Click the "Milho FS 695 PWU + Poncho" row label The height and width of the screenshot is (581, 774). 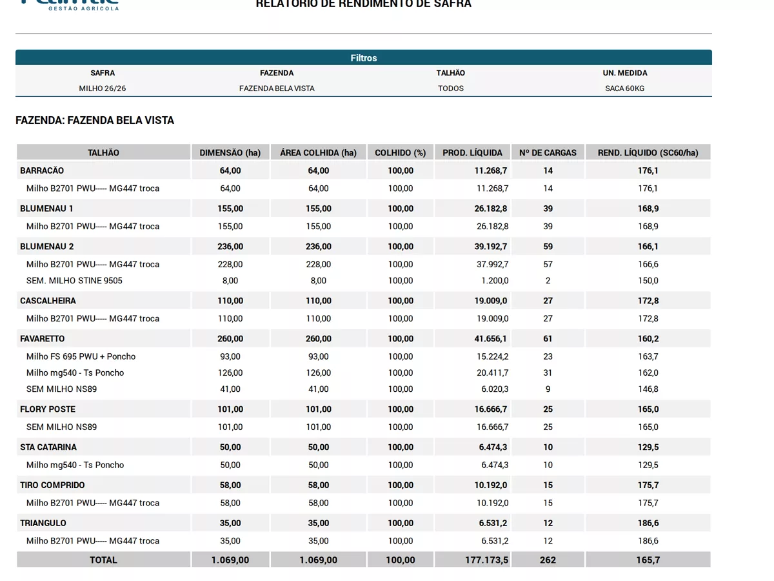coord(81,356)
